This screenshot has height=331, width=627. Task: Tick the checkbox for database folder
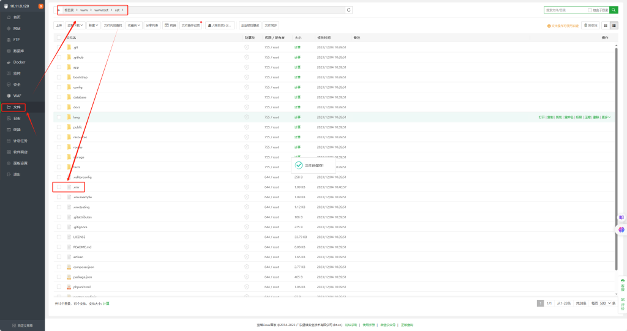point(59,97)
